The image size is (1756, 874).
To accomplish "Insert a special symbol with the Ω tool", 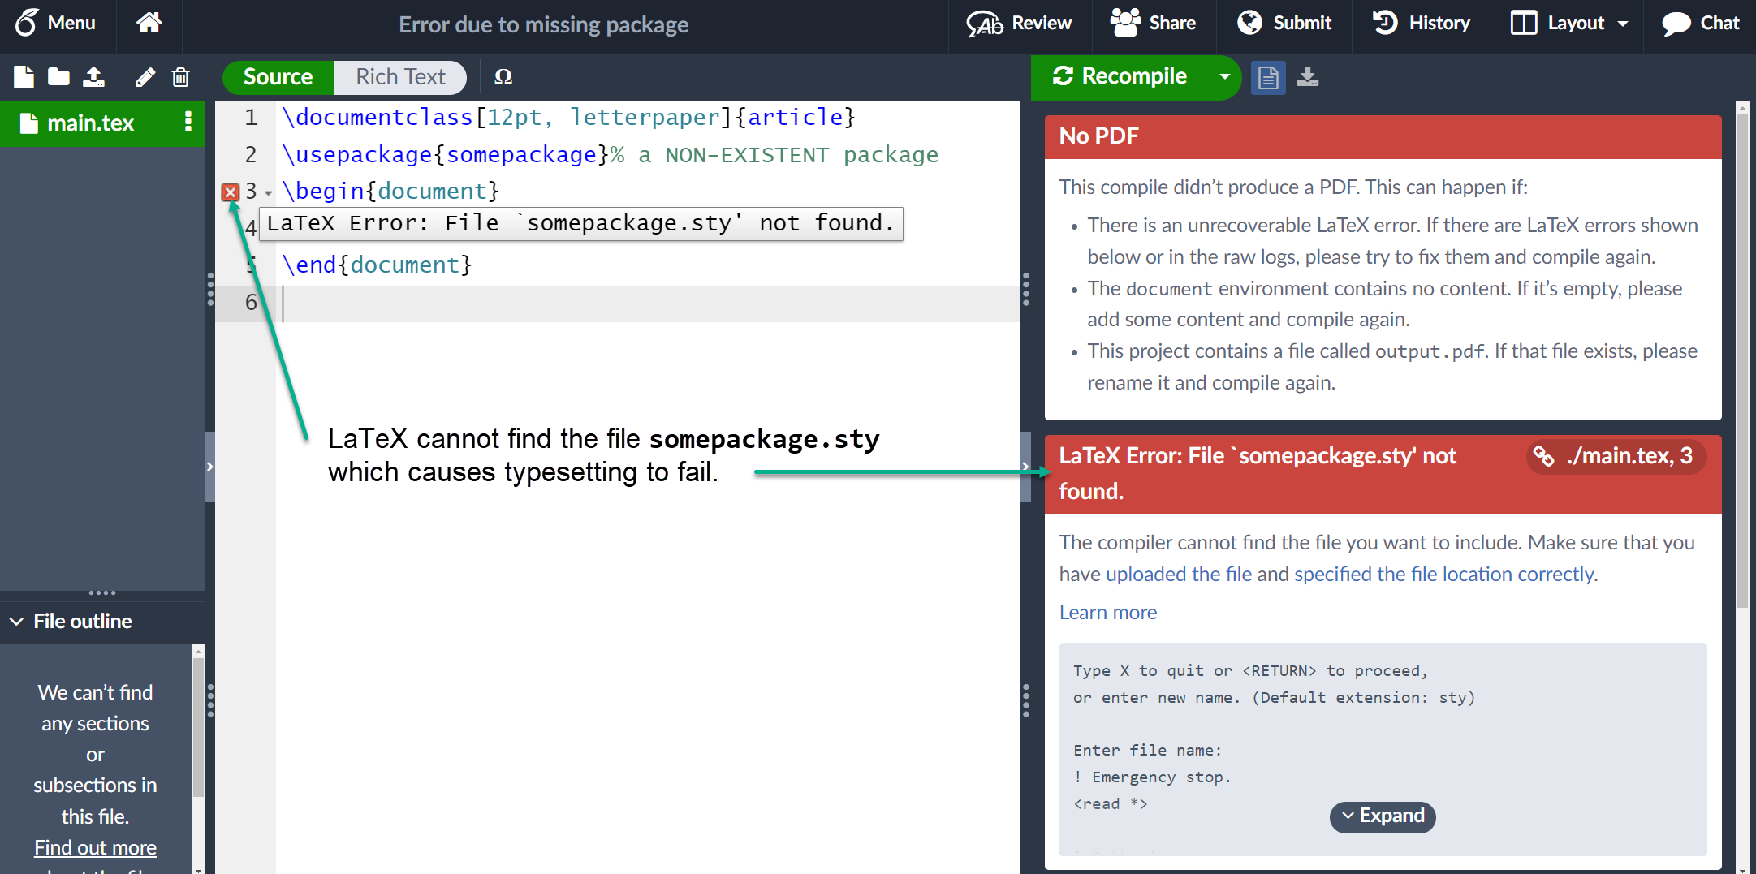I will (503, 77).
